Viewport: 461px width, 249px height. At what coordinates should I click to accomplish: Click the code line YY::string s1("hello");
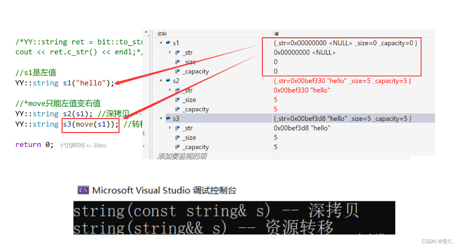(65, 83)
